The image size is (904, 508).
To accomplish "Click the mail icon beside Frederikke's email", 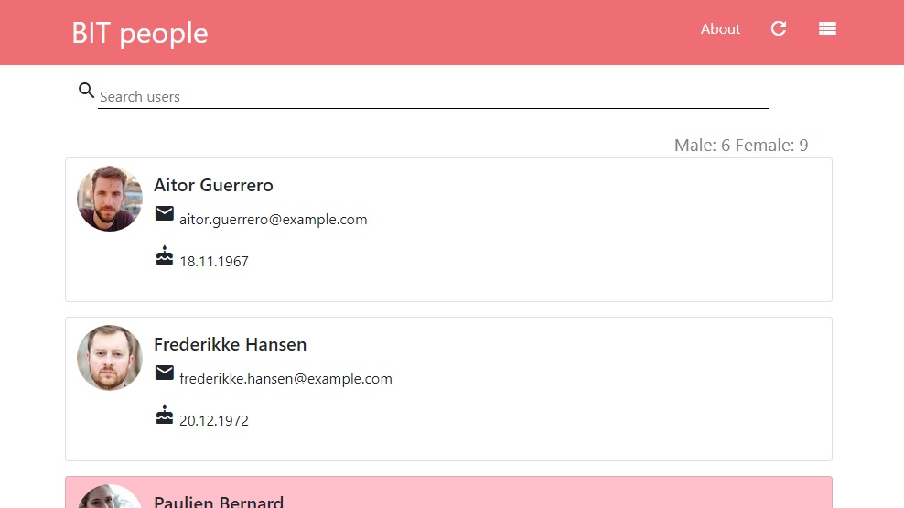I will (165, 373).
